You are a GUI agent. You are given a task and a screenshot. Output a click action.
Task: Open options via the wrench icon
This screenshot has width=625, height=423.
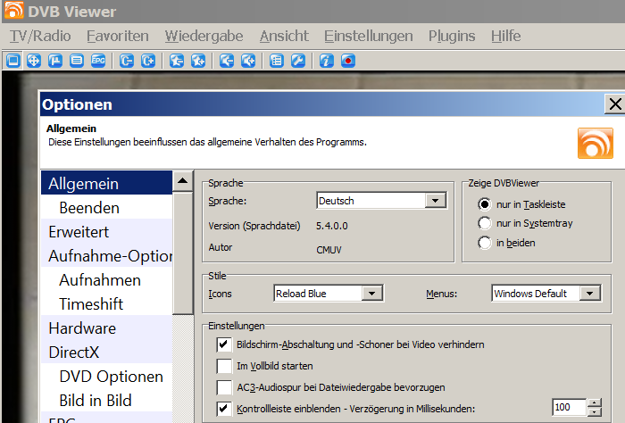(298, 61)
